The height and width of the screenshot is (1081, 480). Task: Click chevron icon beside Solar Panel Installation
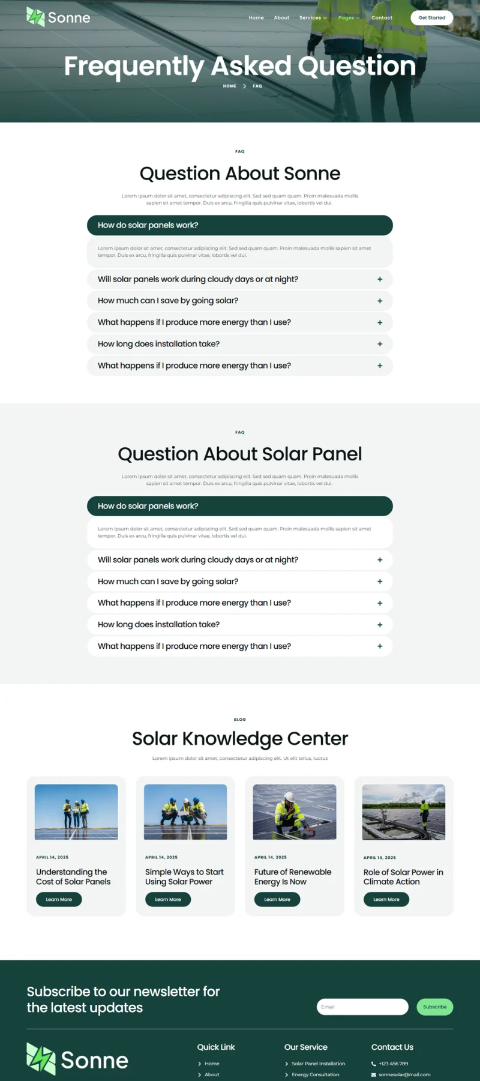[287, 1064]
